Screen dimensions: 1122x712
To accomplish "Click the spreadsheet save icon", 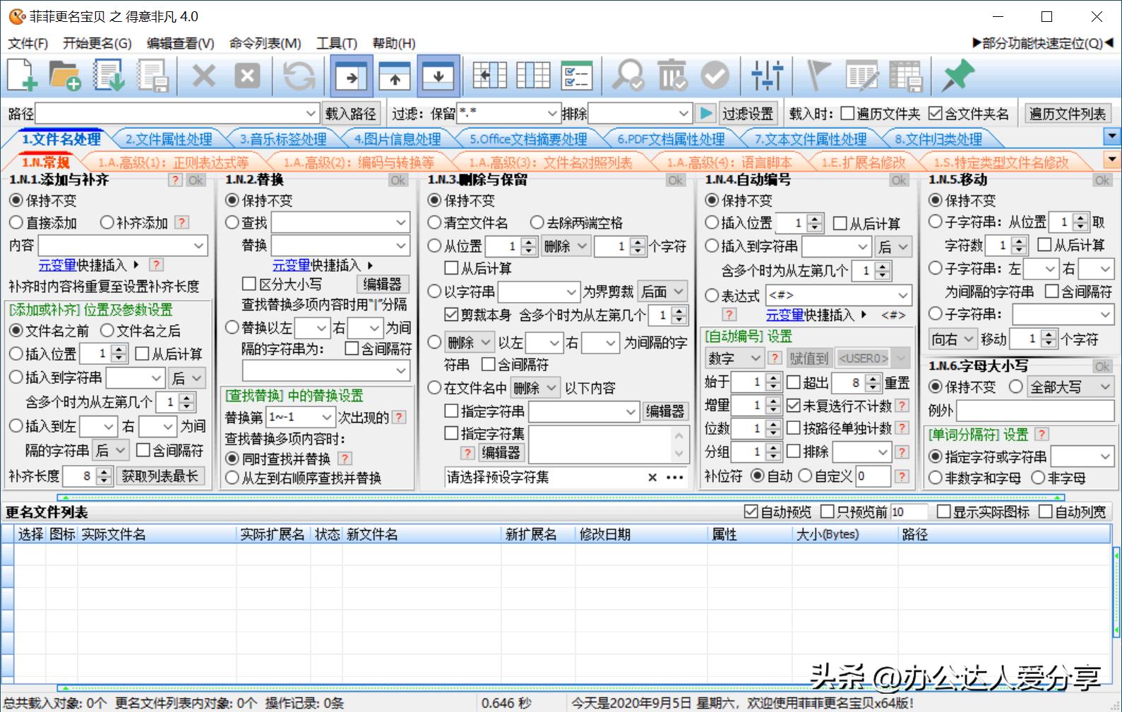I will click(906, 75).
